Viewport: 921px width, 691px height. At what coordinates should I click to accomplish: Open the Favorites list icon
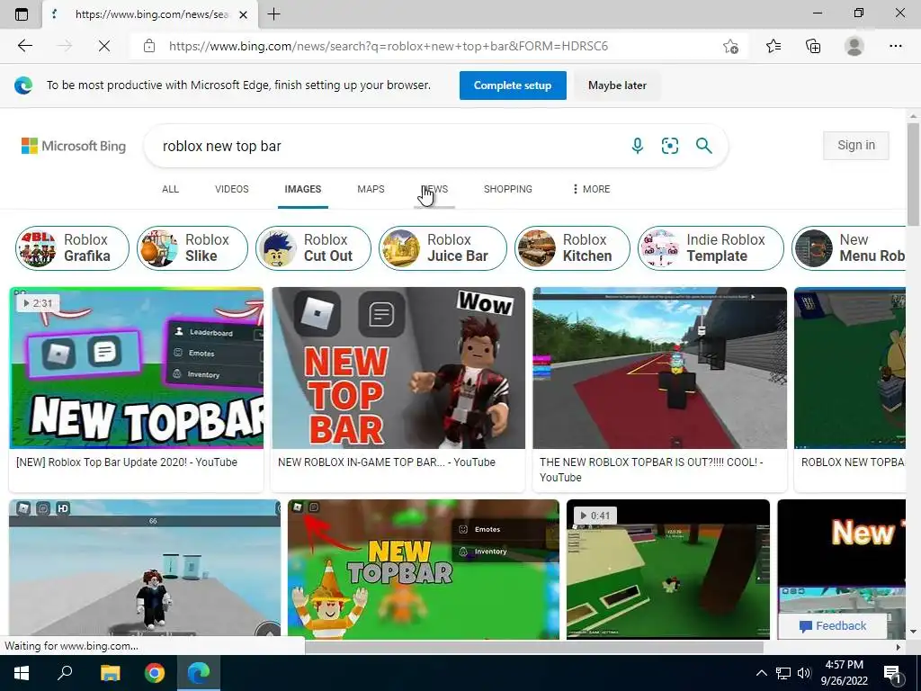click(773, 46)
